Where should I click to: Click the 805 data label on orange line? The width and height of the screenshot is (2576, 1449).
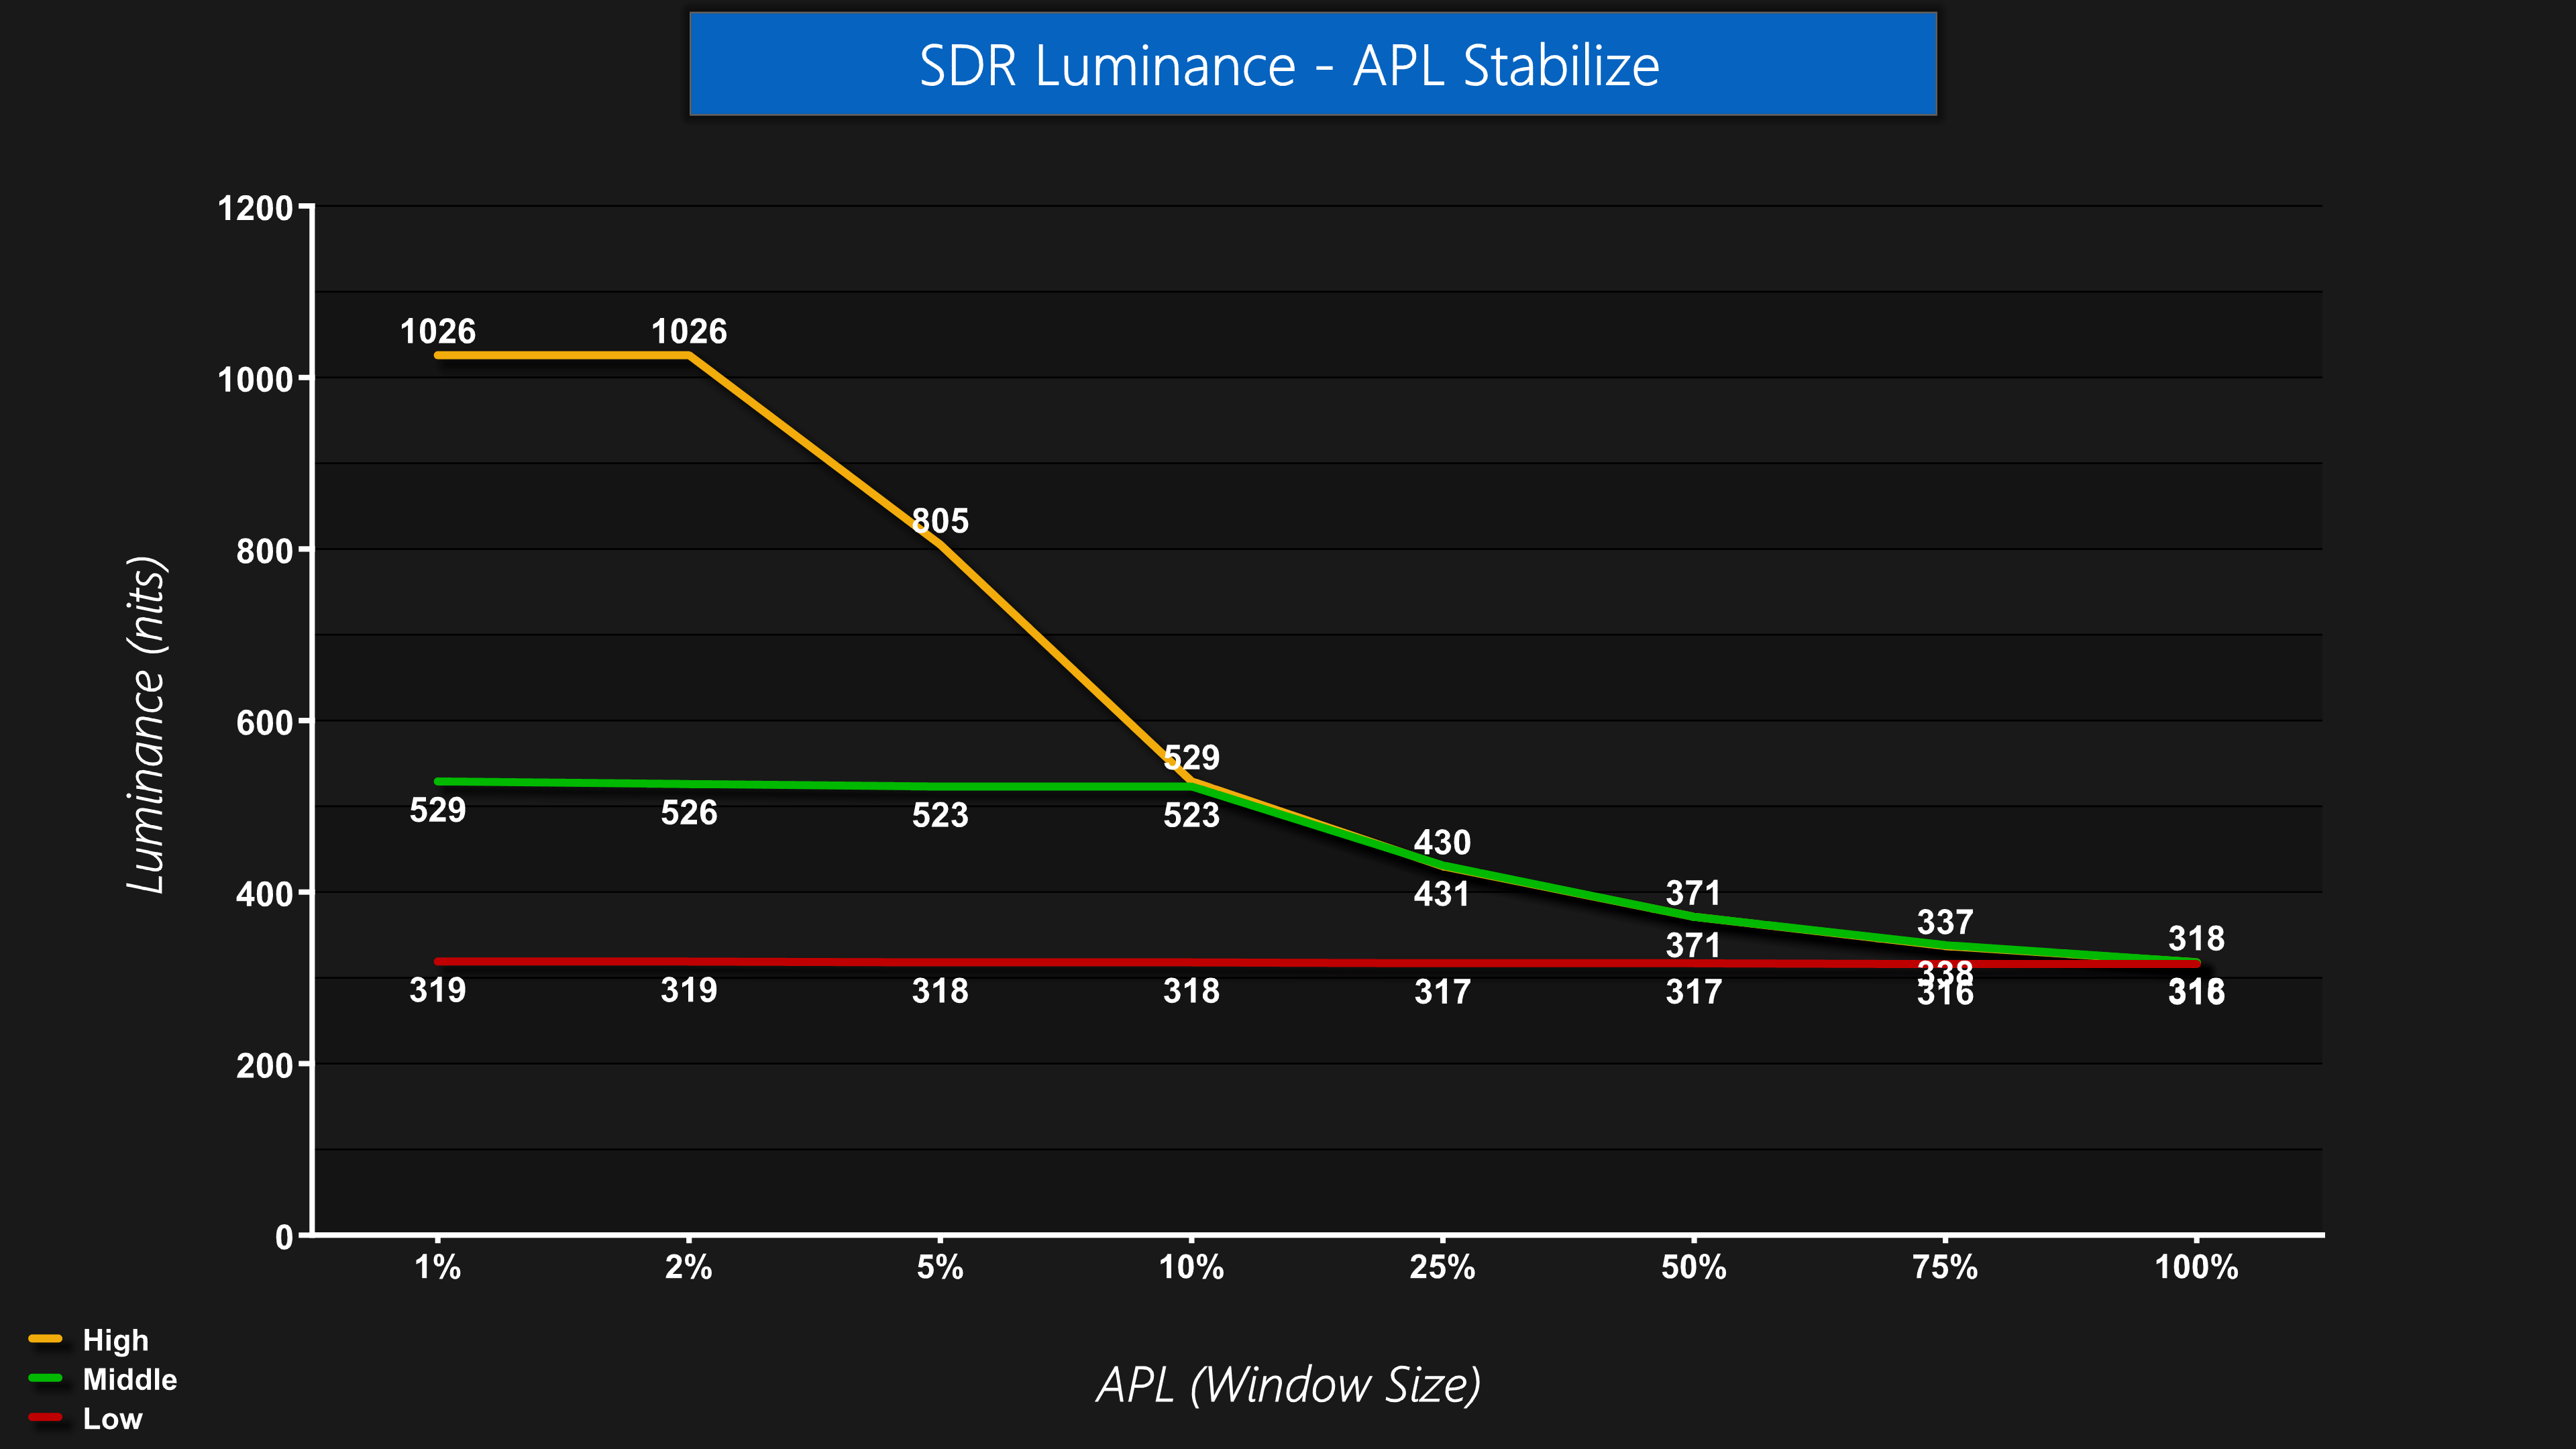pyautogui.click(x=940, y=520)
